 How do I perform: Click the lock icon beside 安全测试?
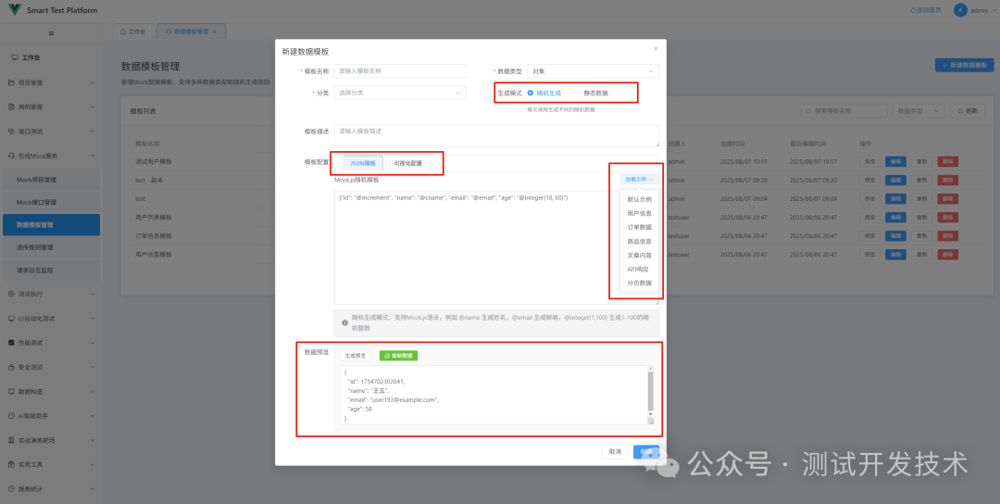11,367
